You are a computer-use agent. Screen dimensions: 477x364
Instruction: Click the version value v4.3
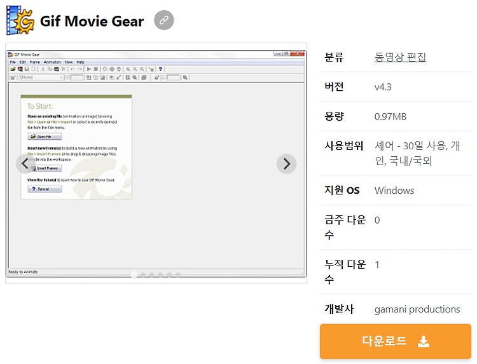(383, 87)
